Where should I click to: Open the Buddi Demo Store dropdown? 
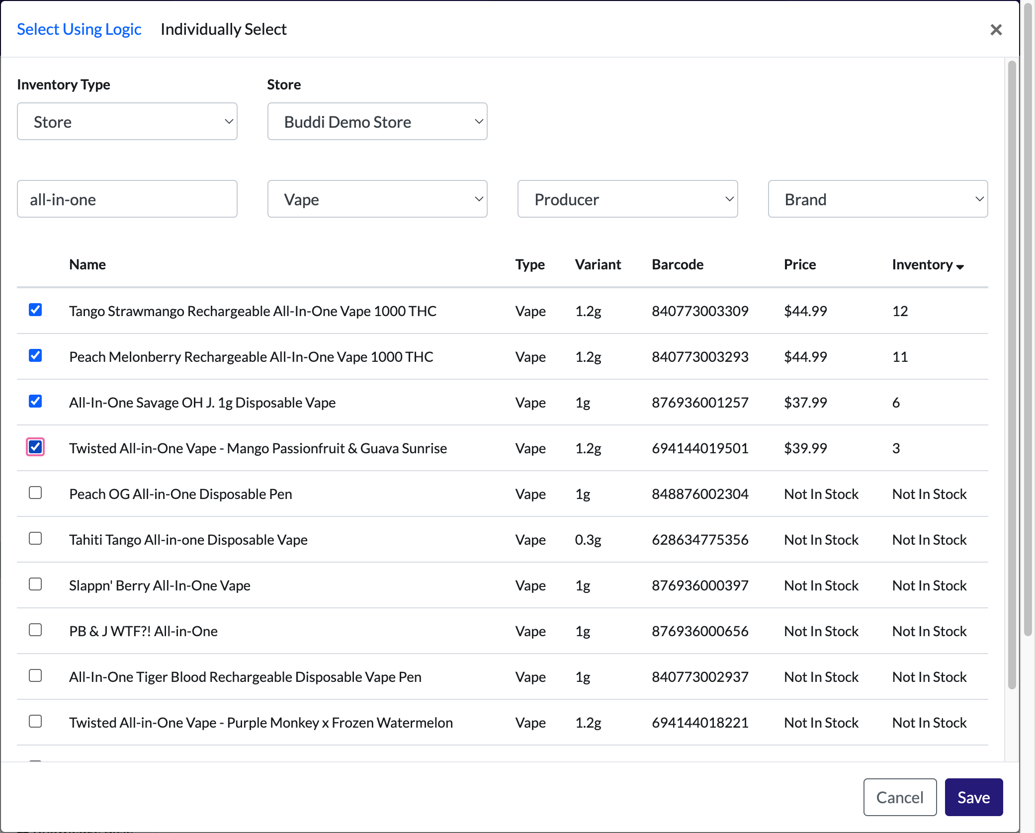pos(377,121)
